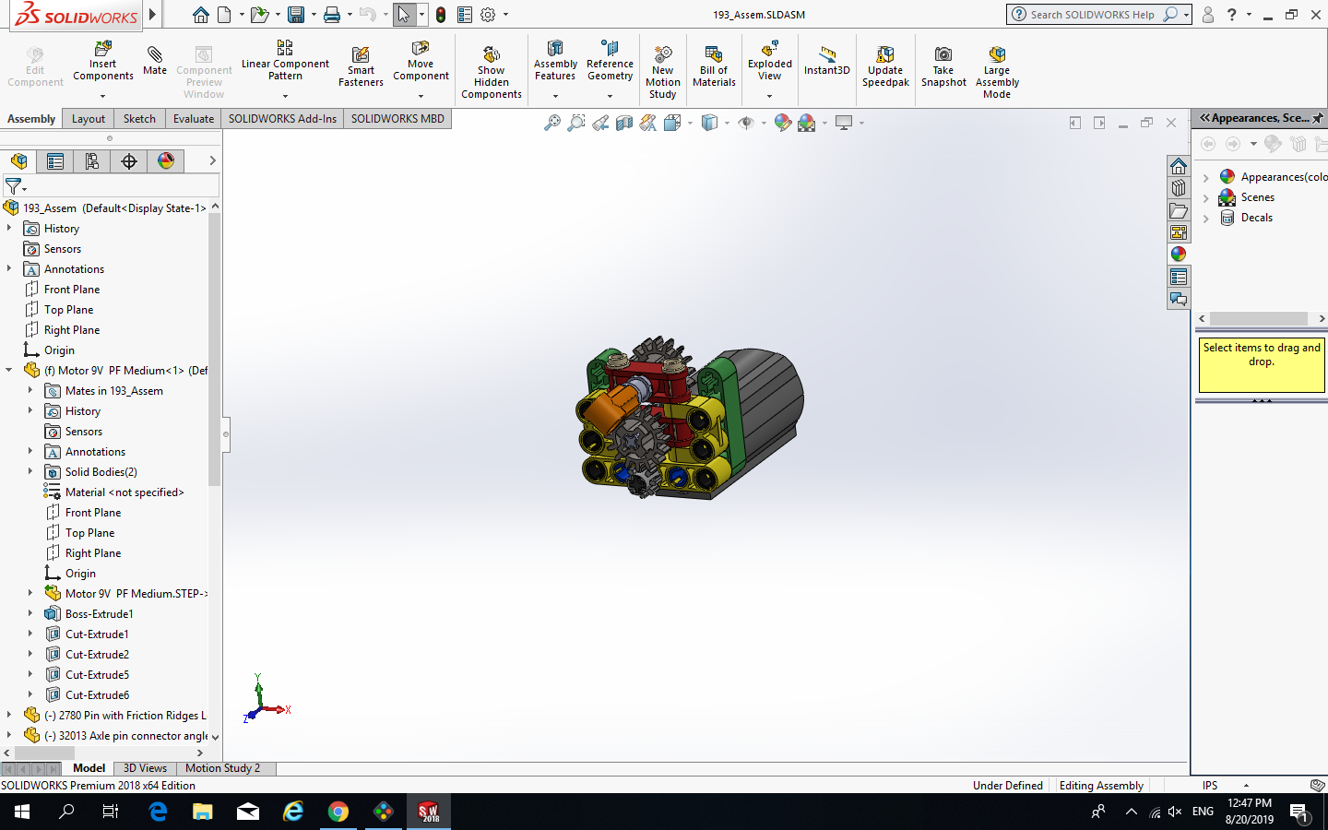The image size is (1328, 830).
Task: Select Material <not specified> item
Action: 125,492
